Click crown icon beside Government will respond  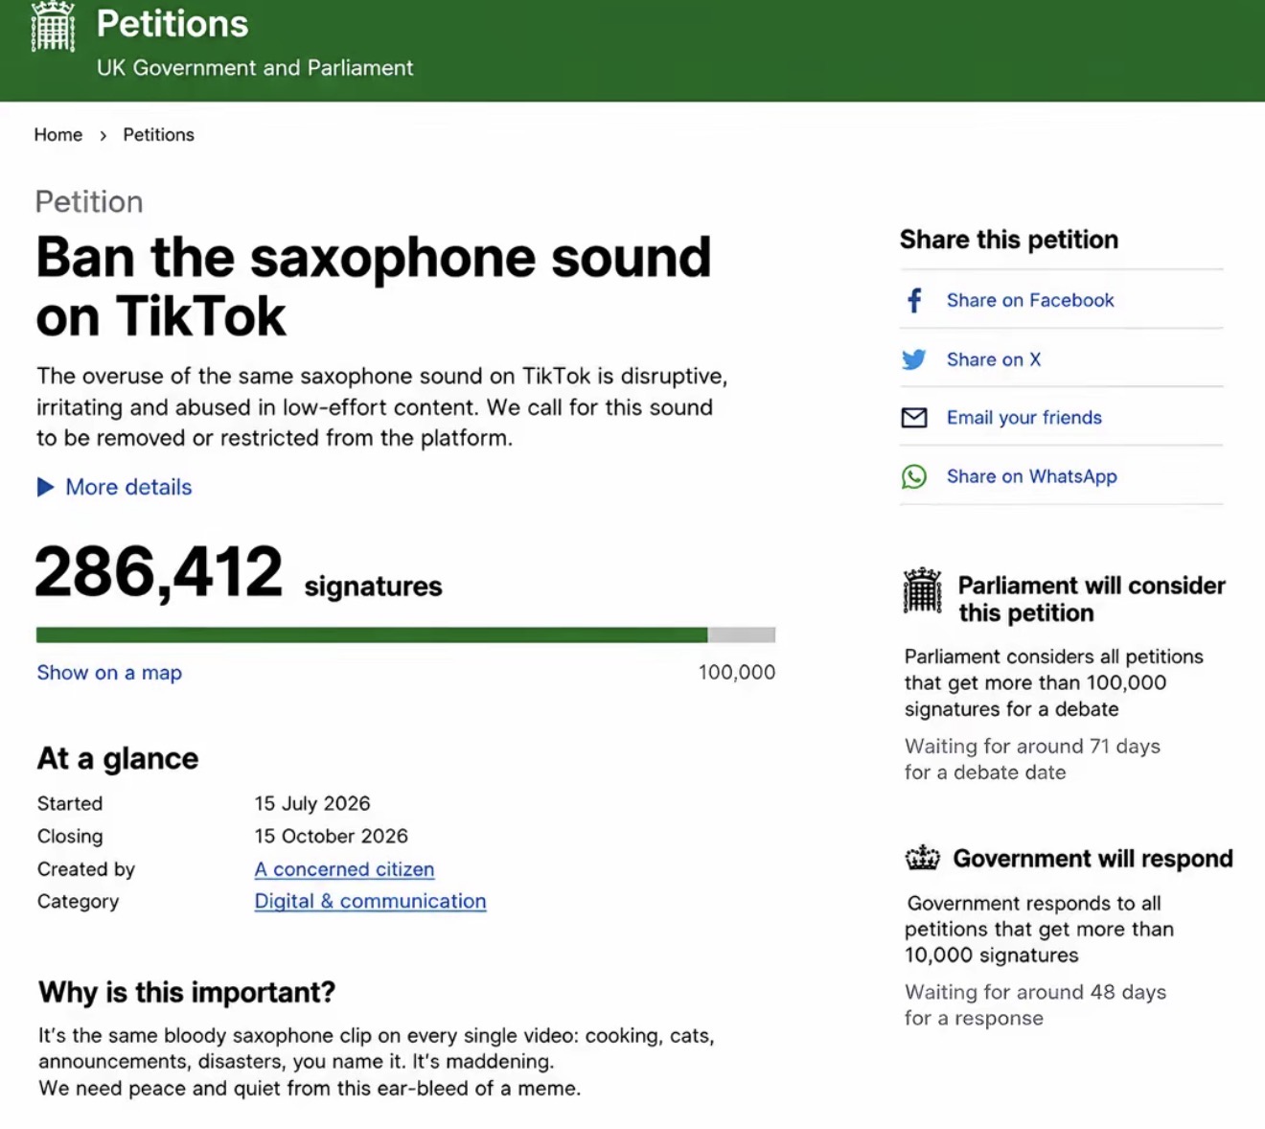923,858
